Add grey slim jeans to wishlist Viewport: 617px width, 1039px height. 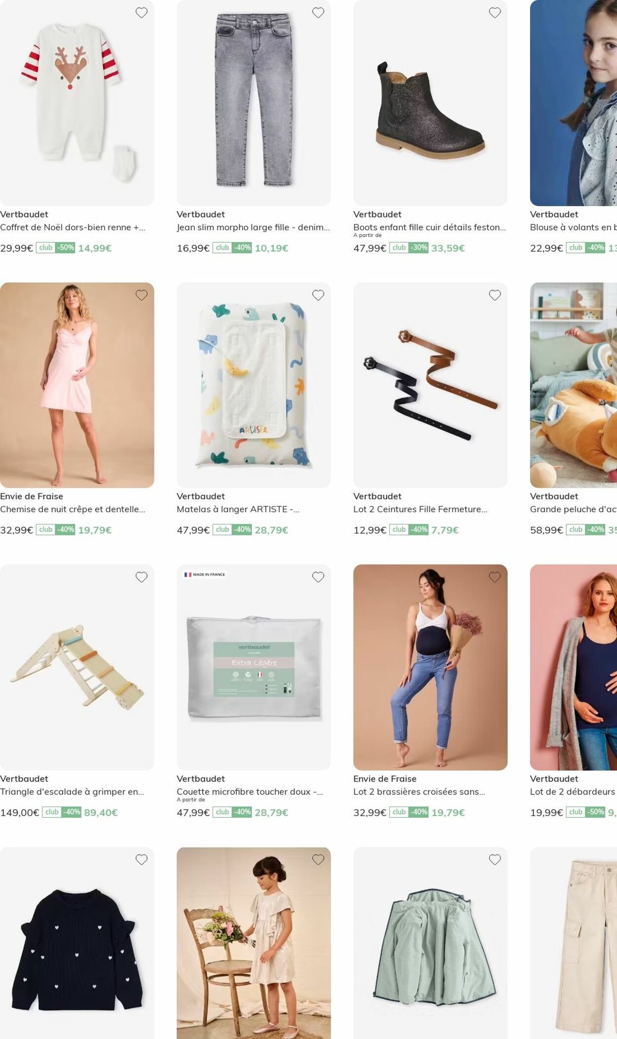click(318, 13)
